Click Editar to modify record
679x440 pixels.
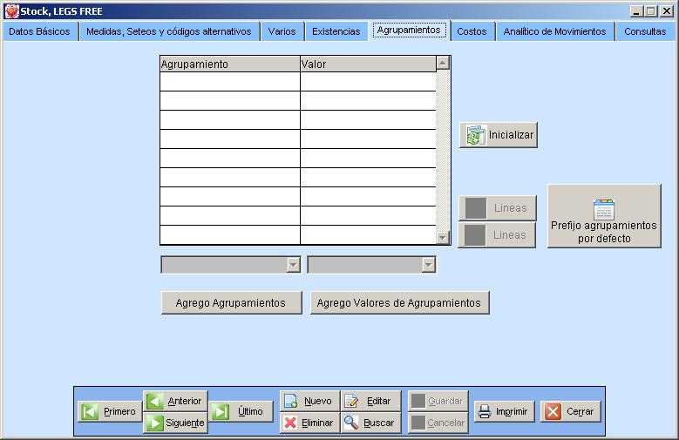pyautogui.click(x=370, y=401)
